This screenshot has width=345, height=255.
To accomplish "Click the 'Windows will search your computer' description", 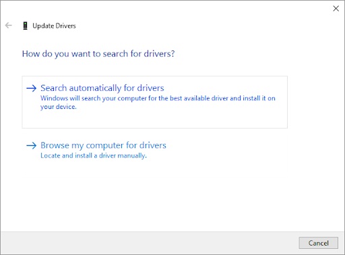I will (x=158, y=102).
